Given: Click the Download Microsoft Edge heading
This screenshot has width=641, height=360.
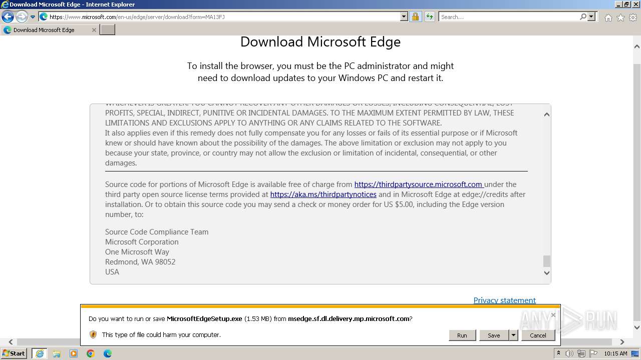Looking at the screenshot, I should (x=320, y=41).
